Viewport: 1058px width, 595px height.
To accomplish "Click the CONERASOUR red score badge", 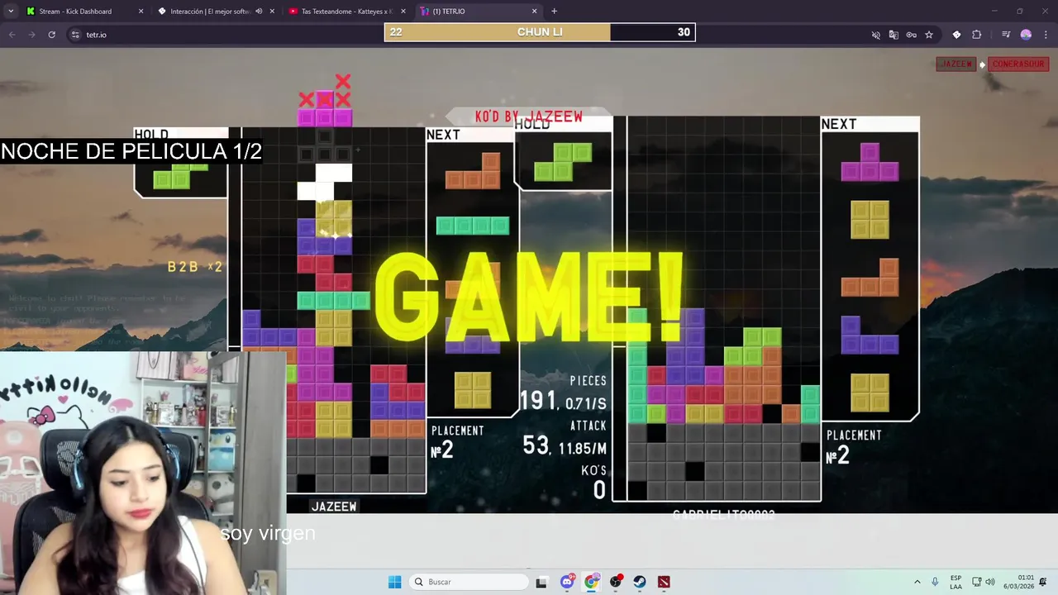I will click(1018, 64).
